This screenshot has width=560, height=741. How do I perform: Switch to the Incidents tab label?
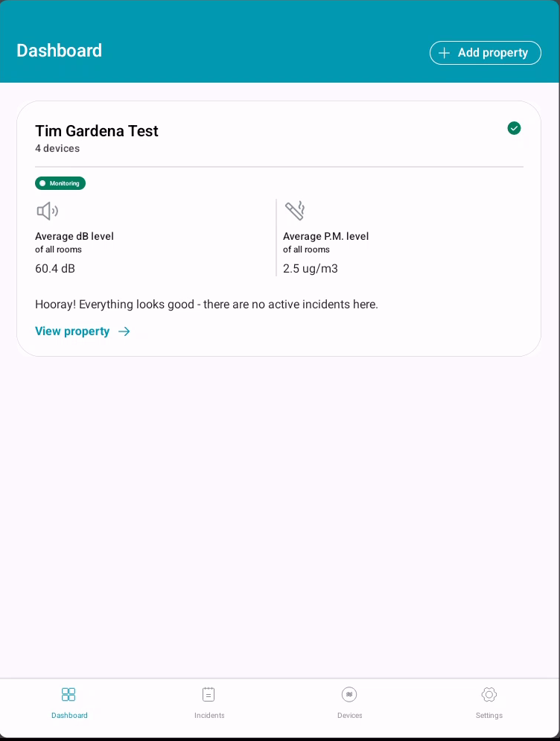click(209, 716)
